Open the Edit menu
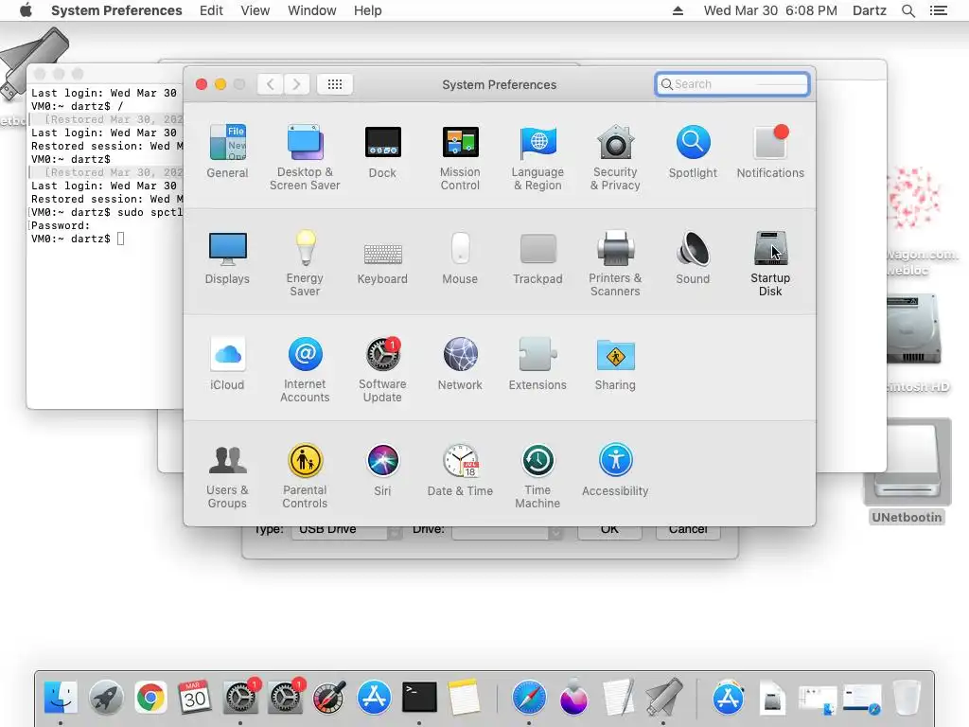 (x=211, y=10)
